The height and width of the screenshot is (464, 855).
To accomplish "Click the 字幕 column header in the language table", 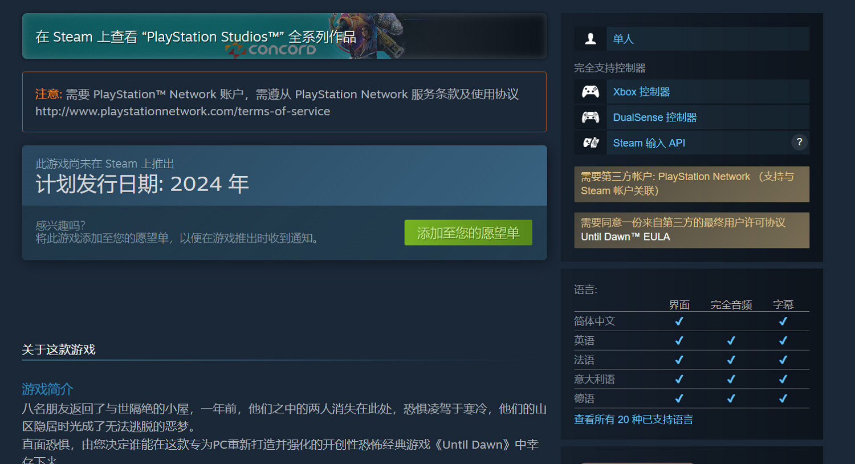I will 784,304.
